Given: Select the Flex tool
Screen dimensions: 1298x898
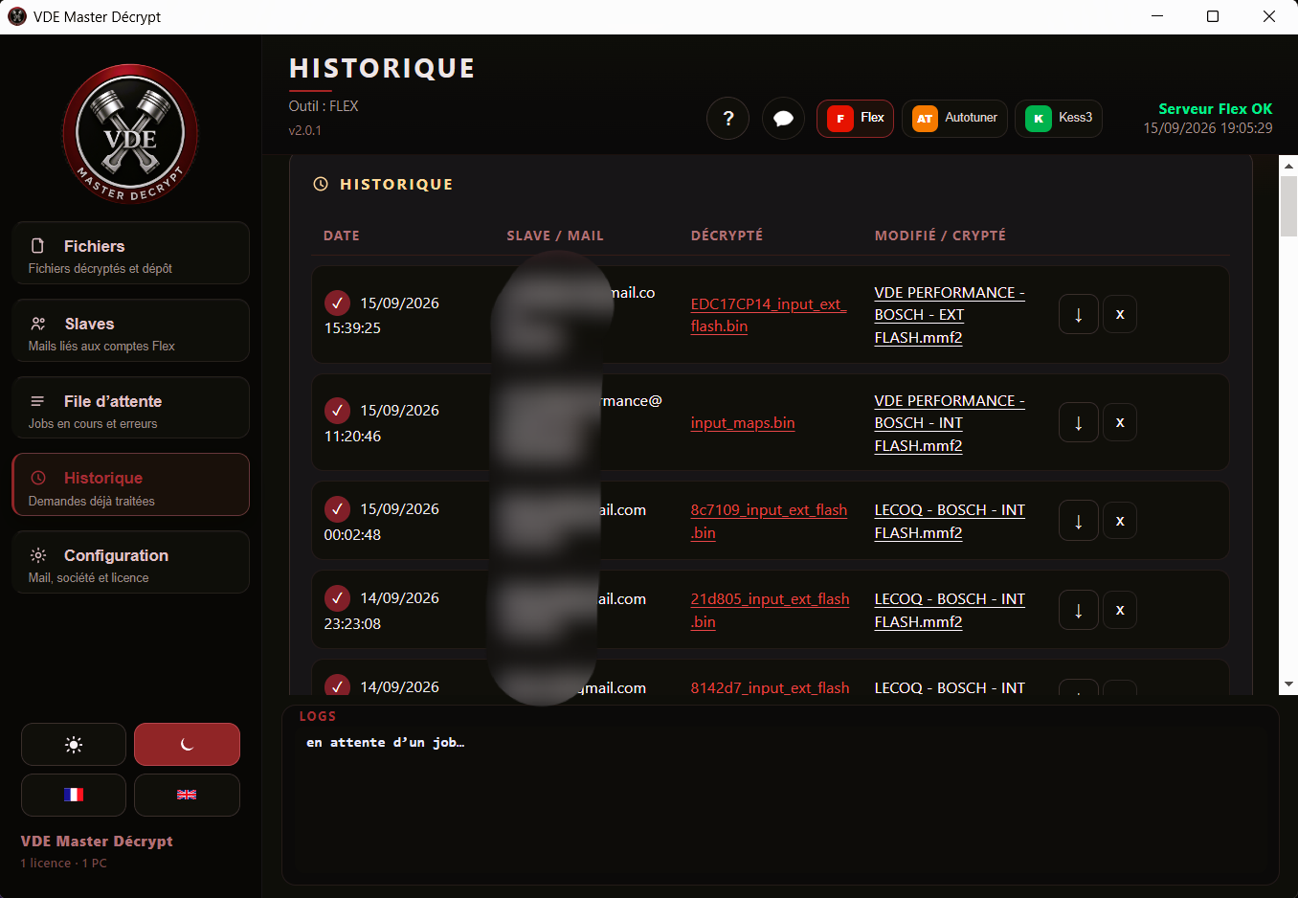Looking at the screenshot, I should click(x=856, y=119).
